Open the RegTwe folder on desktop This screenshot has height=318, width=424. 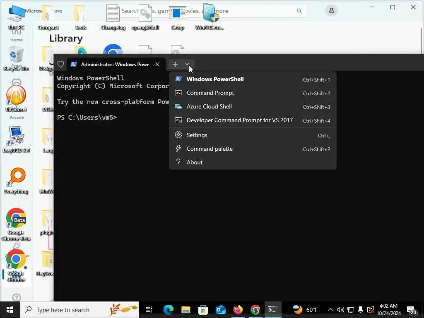pos(45,264)
